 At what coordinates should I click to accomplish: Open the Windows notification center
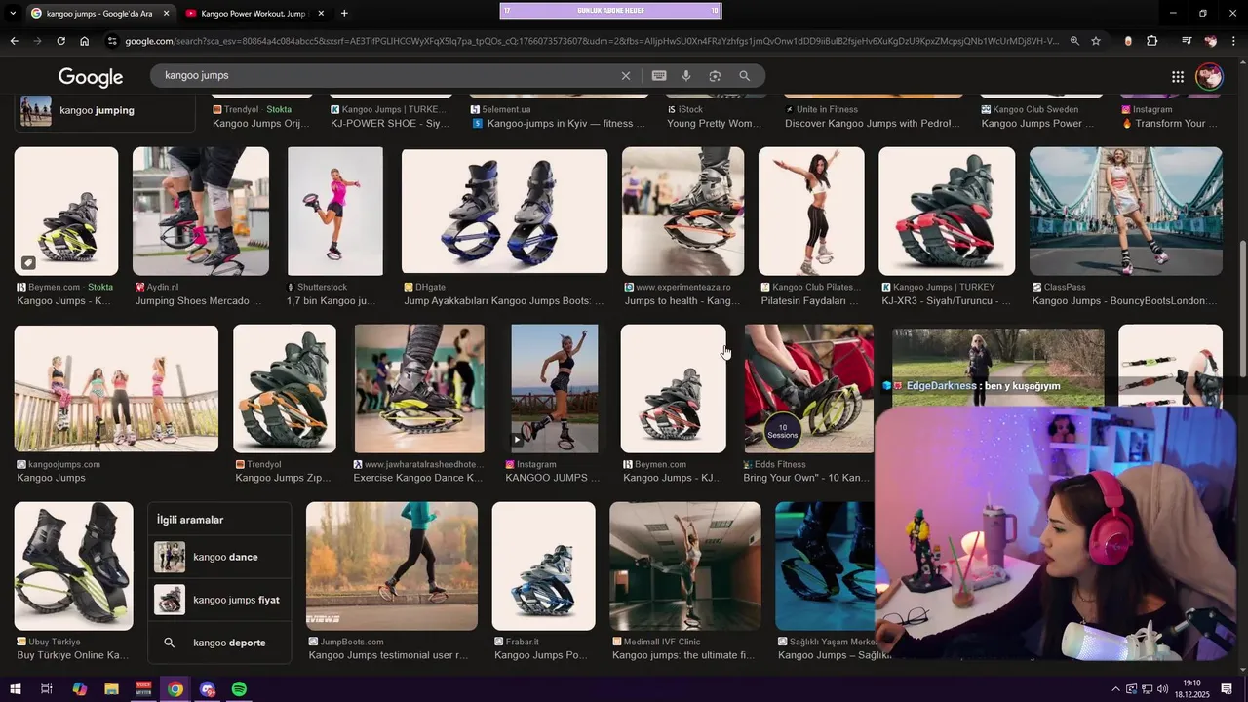pyautogui.click(x=1228, y=689)
